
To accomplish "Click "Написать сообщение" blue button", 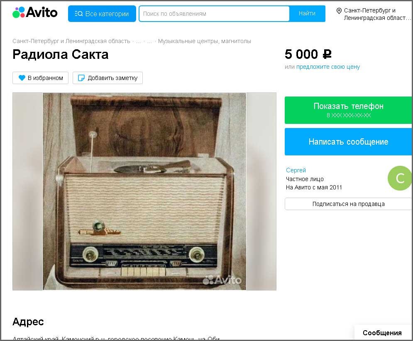I will coord(348,142).
